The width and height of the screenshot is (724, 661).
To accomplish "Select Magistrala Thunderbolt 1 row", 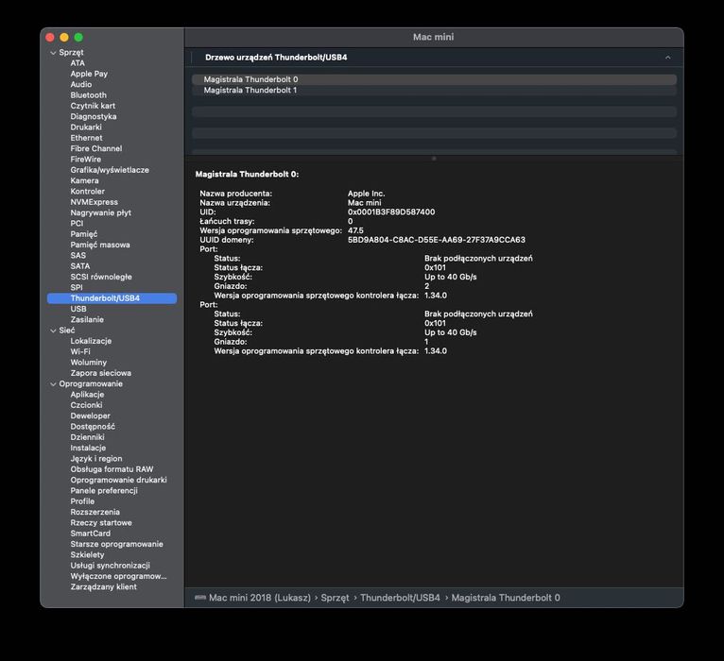I will tap(434, 90).
